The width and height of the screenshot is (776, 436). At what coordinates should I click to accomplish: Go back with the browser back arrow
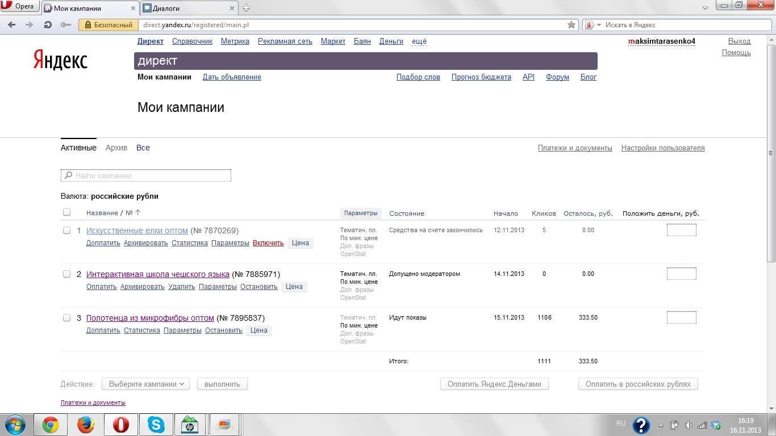[12, 25]
